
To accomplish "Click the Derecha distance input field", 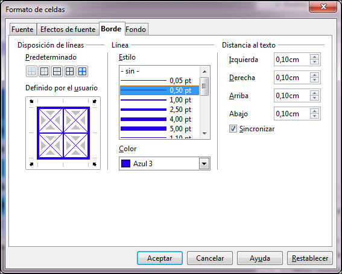I will coord(292,78).
